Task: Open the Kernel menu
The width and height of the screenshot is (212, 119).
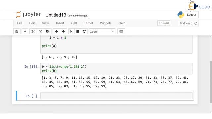Action: (x=88, y=23)
